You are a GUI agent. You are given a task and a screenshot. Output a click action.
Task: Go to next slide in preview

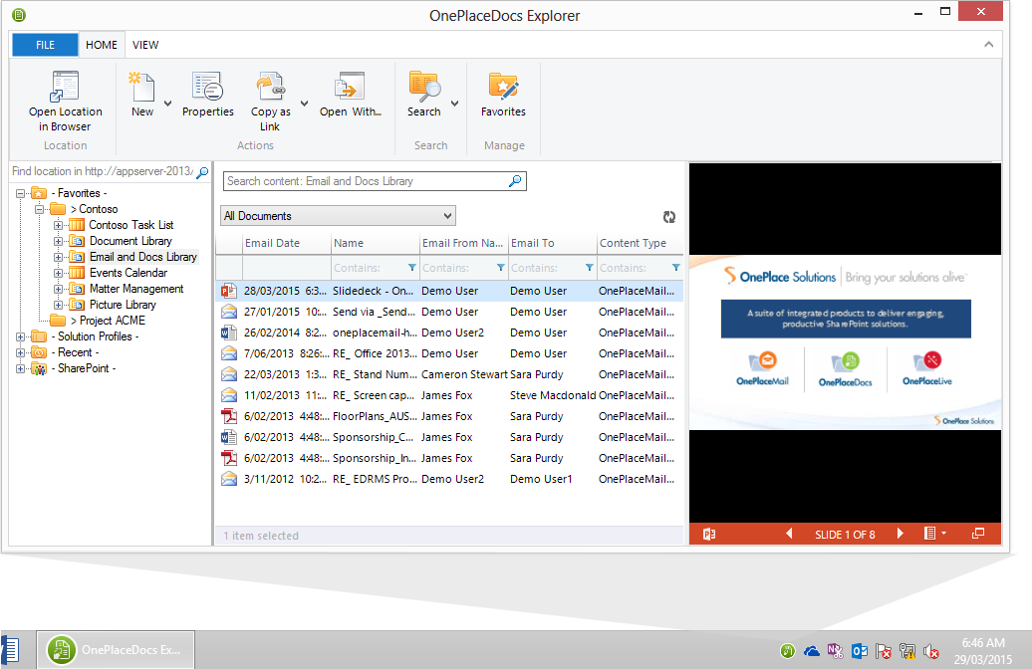click(x=901, y=534)
